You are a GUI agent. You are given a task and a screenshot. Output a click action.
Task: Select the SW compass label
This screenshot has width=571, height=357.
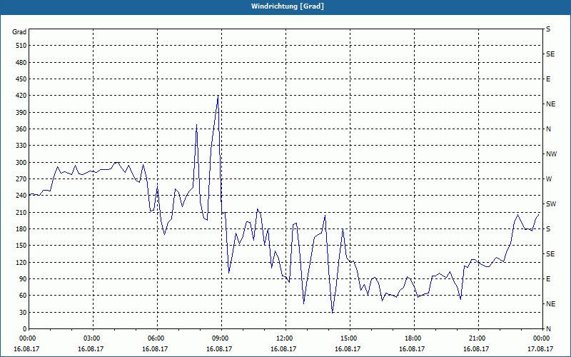click(x=551, y=204)
